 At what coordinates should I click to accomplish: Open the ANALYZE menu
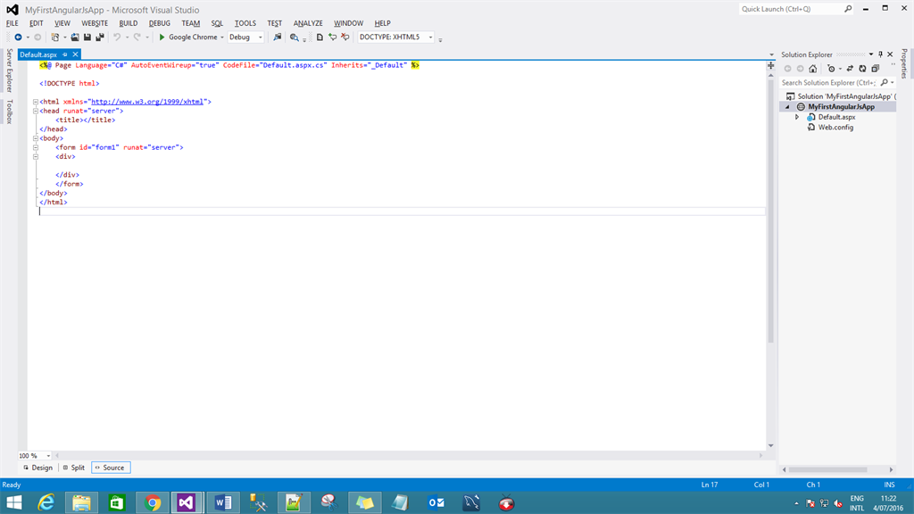point(308,23)
